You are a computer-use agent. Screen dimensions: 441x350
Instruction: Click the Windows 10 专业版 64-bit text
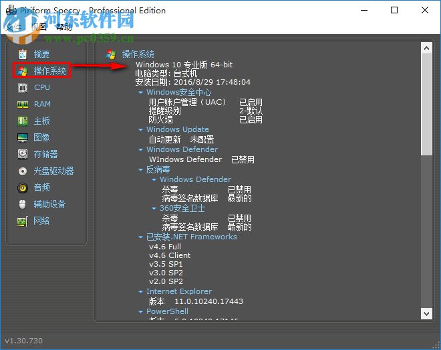click(184, 65)
